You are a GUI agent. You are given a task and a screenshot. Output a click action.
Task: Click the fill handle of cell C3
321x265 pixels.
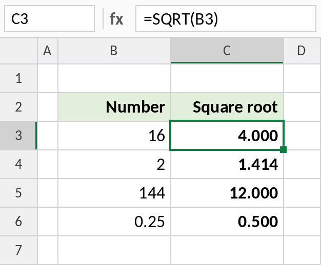[x=284, y=149]
